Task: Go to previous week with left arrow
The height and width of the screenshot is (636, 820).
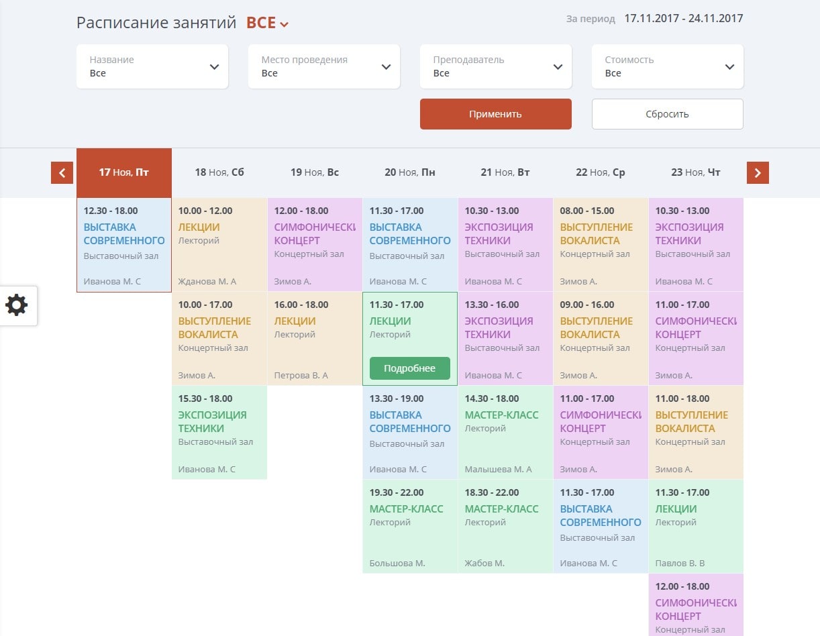Action: tap(62, 173)
